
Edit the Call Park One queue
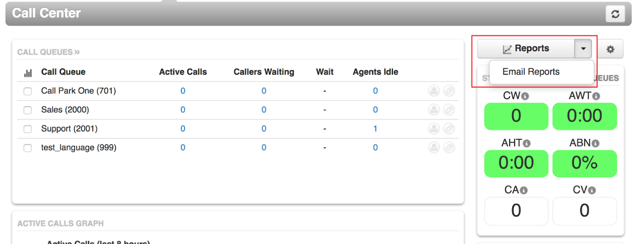(x=449, y=90)
